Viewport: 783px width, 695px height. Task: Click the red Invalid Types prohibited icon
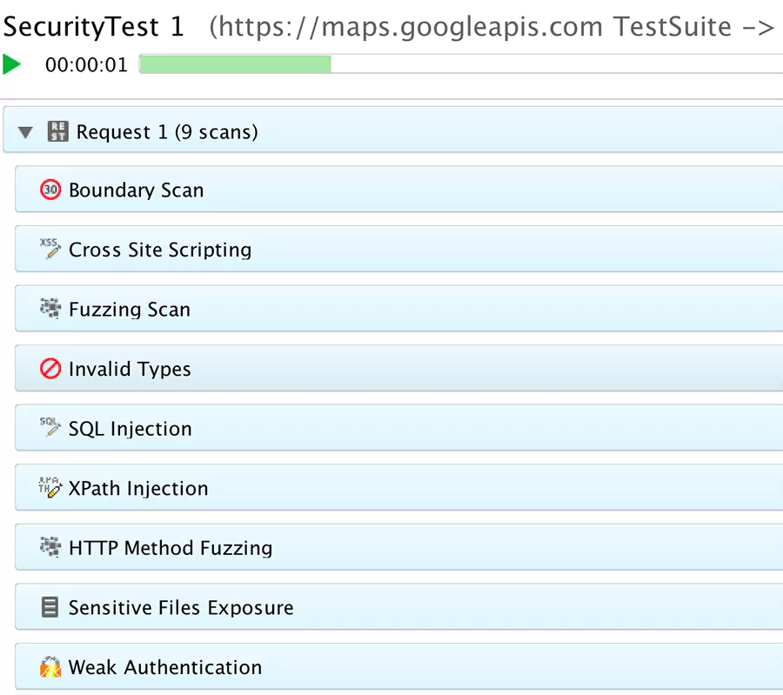[50, 369]
